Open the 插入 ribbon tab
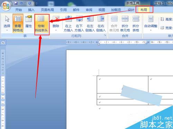 [31, 10]
